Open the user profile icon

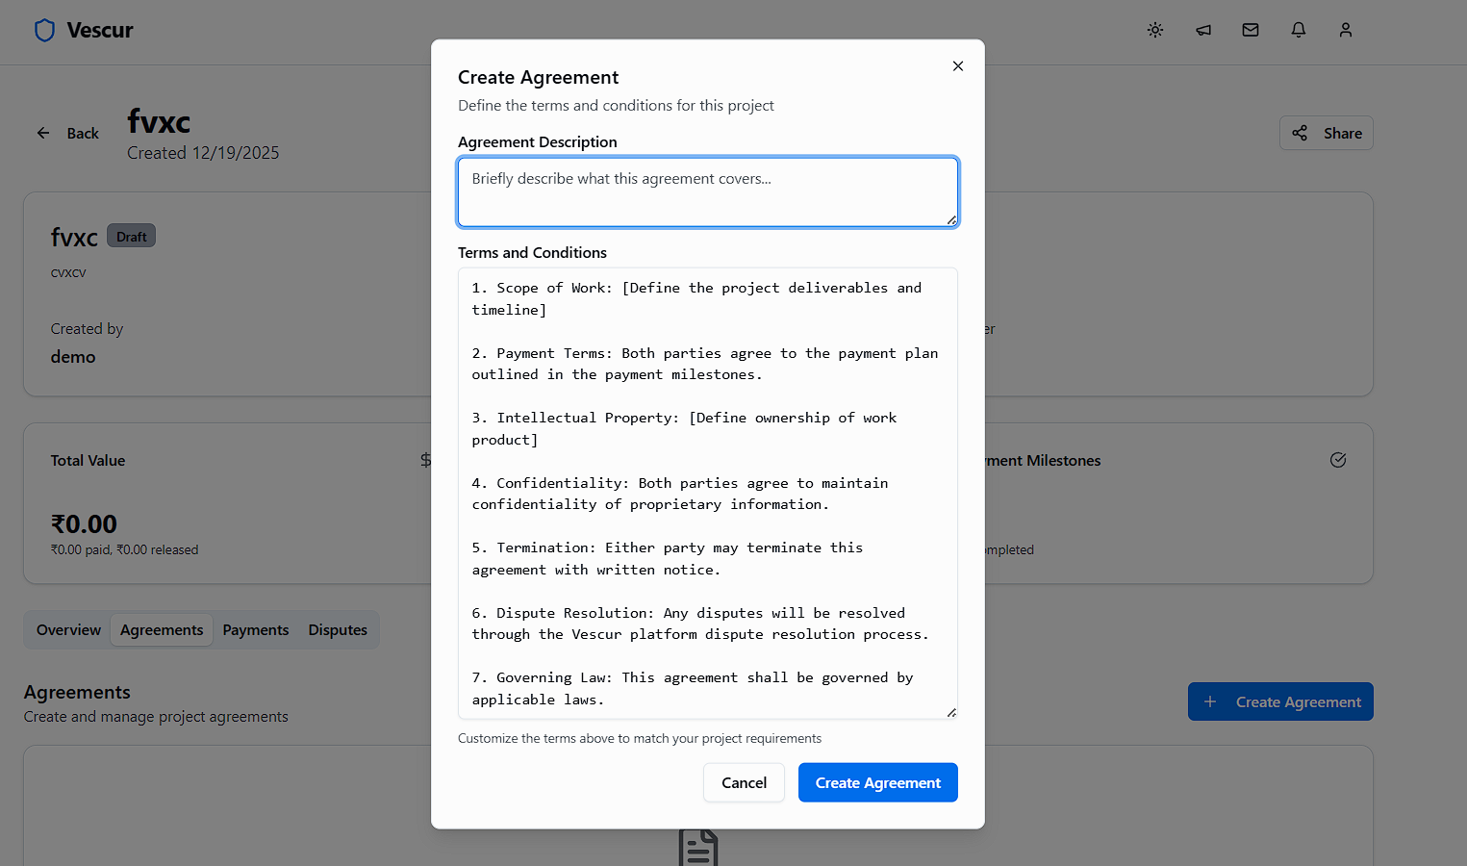(1345, 30)
